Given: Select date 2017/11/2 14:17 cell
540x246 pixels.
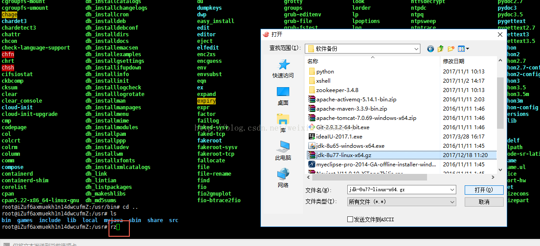Looking at the screenshot, I should click(464, 81).
